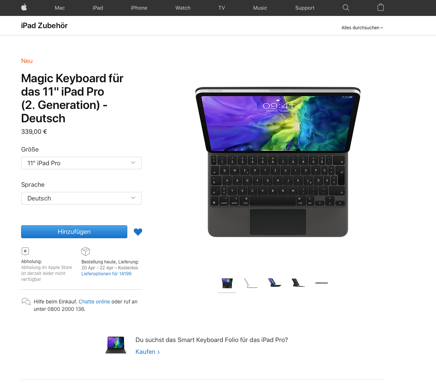The width and height of the screenshot is (436, 392).
Task: Open the Watch menu item
Action: click(183, 8)
